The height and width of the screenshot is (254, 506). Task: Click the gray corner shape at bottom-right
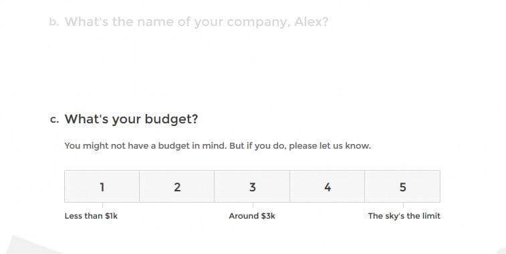(x=502, y=251)
